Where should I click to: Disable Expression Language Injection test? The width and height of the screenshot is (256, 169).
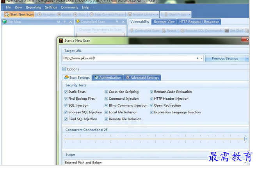[x=151, y=112]
